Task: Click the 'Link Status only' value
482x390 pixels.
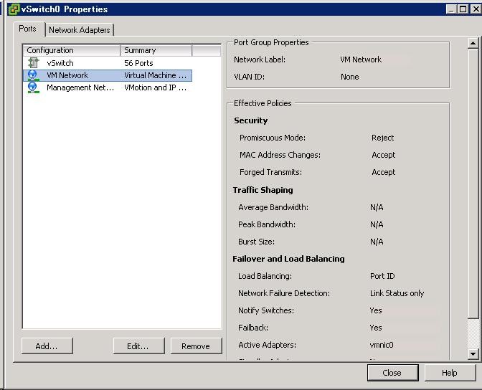Action: (397, 293)
